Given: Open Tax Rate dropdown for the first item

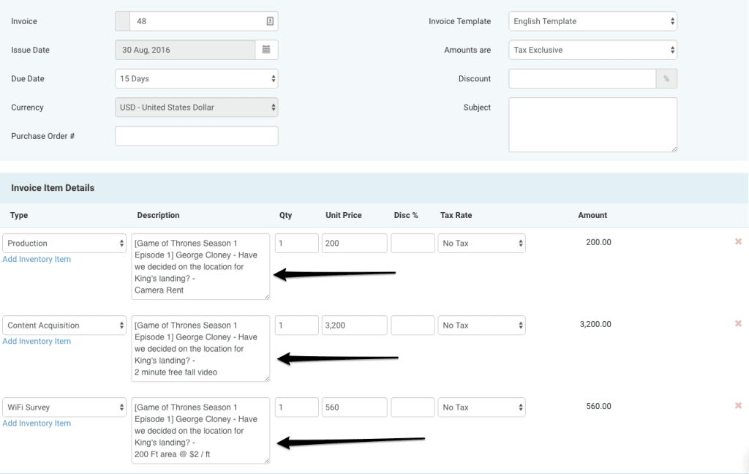Looking at the screenshot, I should click(481, 241).
